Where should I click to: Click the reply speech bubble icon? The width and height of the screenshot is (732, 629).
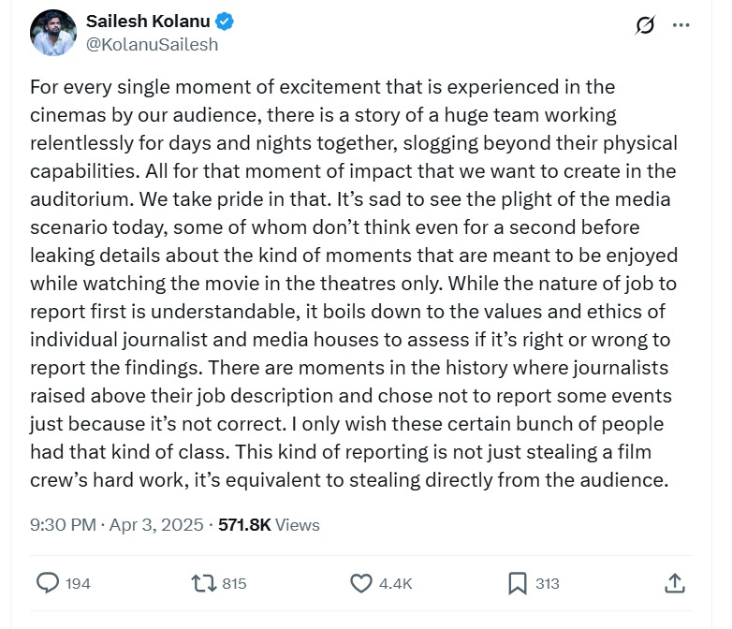(48, 583)
